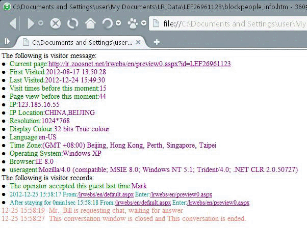Click the Time Zone (GMT +08:00) line
This screenshot has width=307, height=228.
pyautogui.click(x=113, y=146)
